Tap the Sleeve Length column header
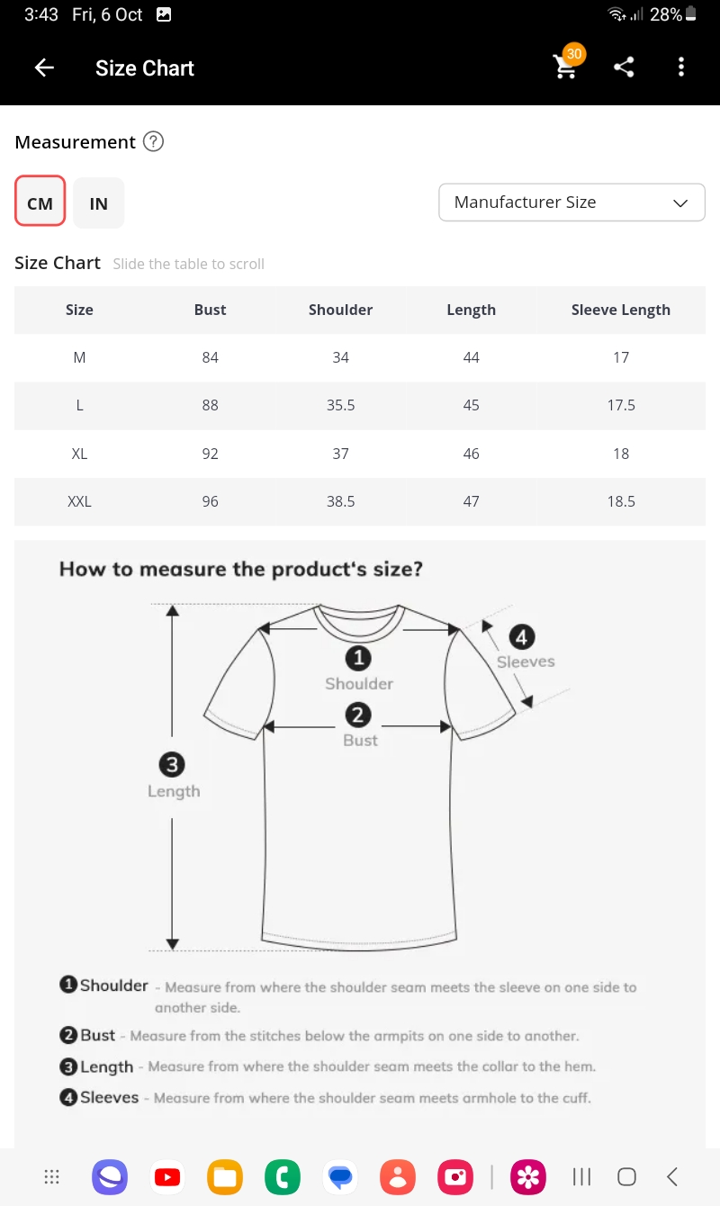 (x=620, y=310)
